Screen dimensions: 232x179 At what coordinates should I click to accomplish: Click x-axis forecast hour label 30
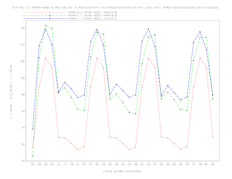(97, 164)
